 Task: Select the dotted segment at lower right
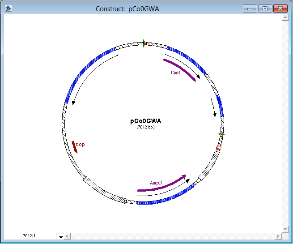(x=209, y=166)
